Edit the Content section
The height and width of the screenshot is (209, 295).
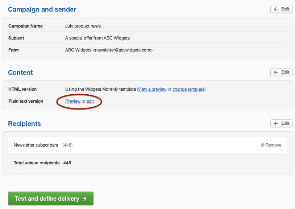[281, 72]
